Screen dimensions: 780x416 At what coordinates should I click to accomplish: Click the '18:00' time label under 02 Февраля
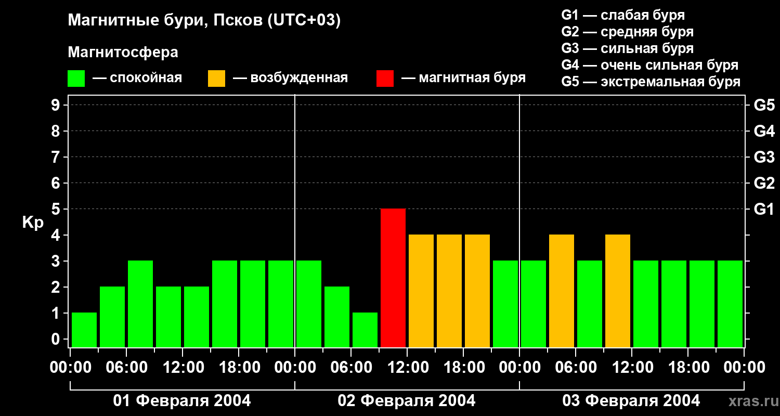(x=463, y=368)
